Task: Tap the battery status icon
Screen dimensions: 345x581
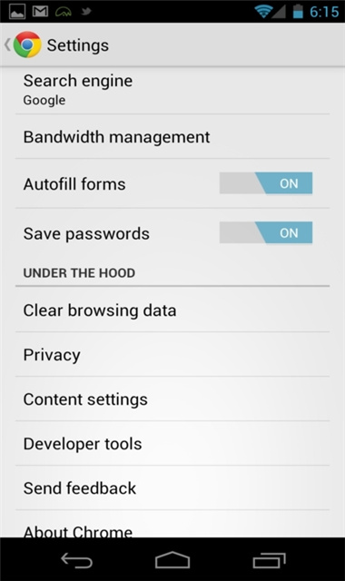Action: point(298,12)
